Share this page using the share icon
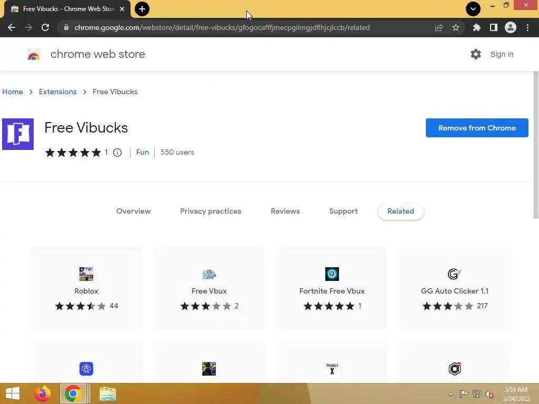 coord(439,27)
